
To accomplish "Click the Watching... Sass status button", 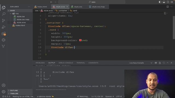I will pyautogui.click(x=83, y=97).
